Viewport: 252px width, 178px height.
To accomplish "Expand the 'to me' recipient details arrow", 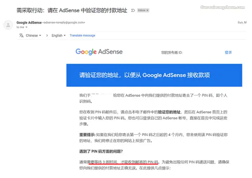I will pos(26,27).
